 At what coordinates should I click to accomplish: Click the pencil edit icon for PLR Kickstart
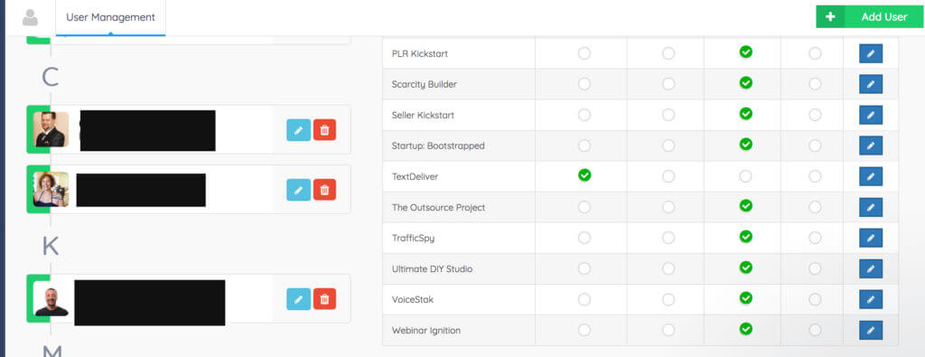[x=871, y=53]
